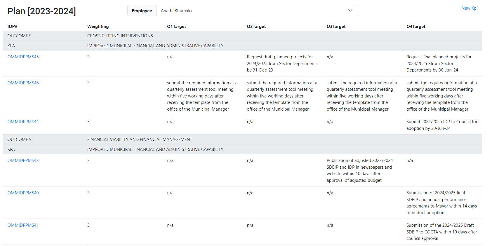
Task: Click the New Kpi link
Action: point(469,8)
